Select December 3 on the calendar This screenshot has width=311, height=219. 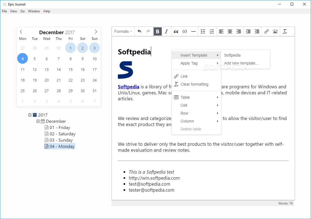[x=94, y=48]
